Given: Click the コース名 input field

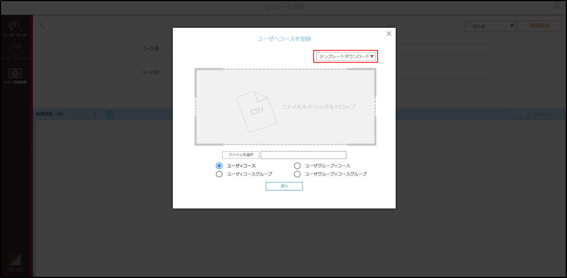Looking at the screenshot, I should point(328,49).
